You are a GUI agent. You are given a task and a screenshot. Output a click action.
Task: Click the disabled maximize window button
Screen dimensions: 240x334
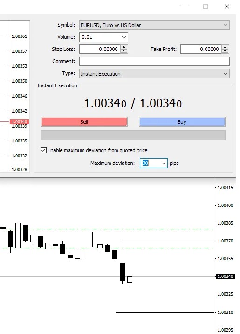[206, 7]
